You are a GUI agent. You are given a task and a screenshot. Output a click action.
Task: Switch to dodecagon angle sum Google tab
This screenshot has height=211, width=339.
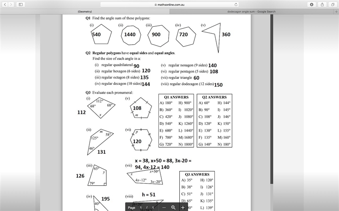click(x=251, y=12)
